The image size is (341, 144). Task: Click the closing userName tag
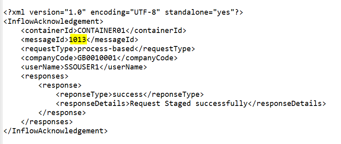(123, 67)
